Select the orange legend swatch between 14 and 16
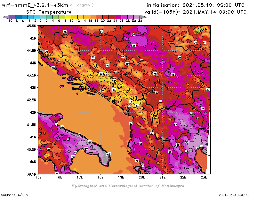The image size is (256, 197). (x=87, y=17)
